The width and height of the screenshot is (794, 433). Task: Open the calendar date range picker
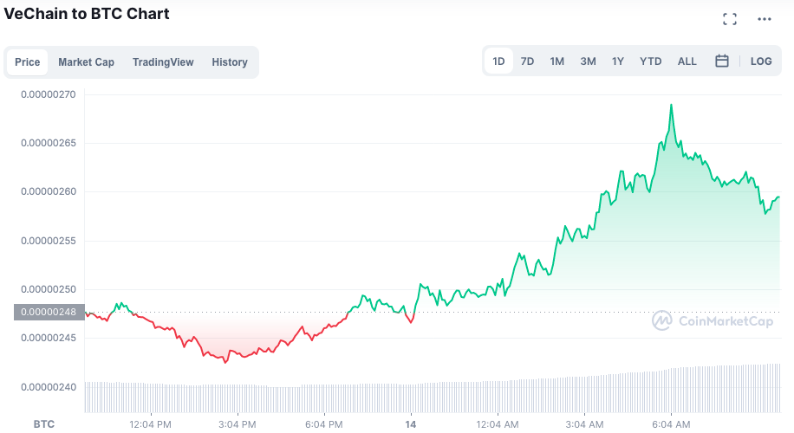(x=721, y=61)
